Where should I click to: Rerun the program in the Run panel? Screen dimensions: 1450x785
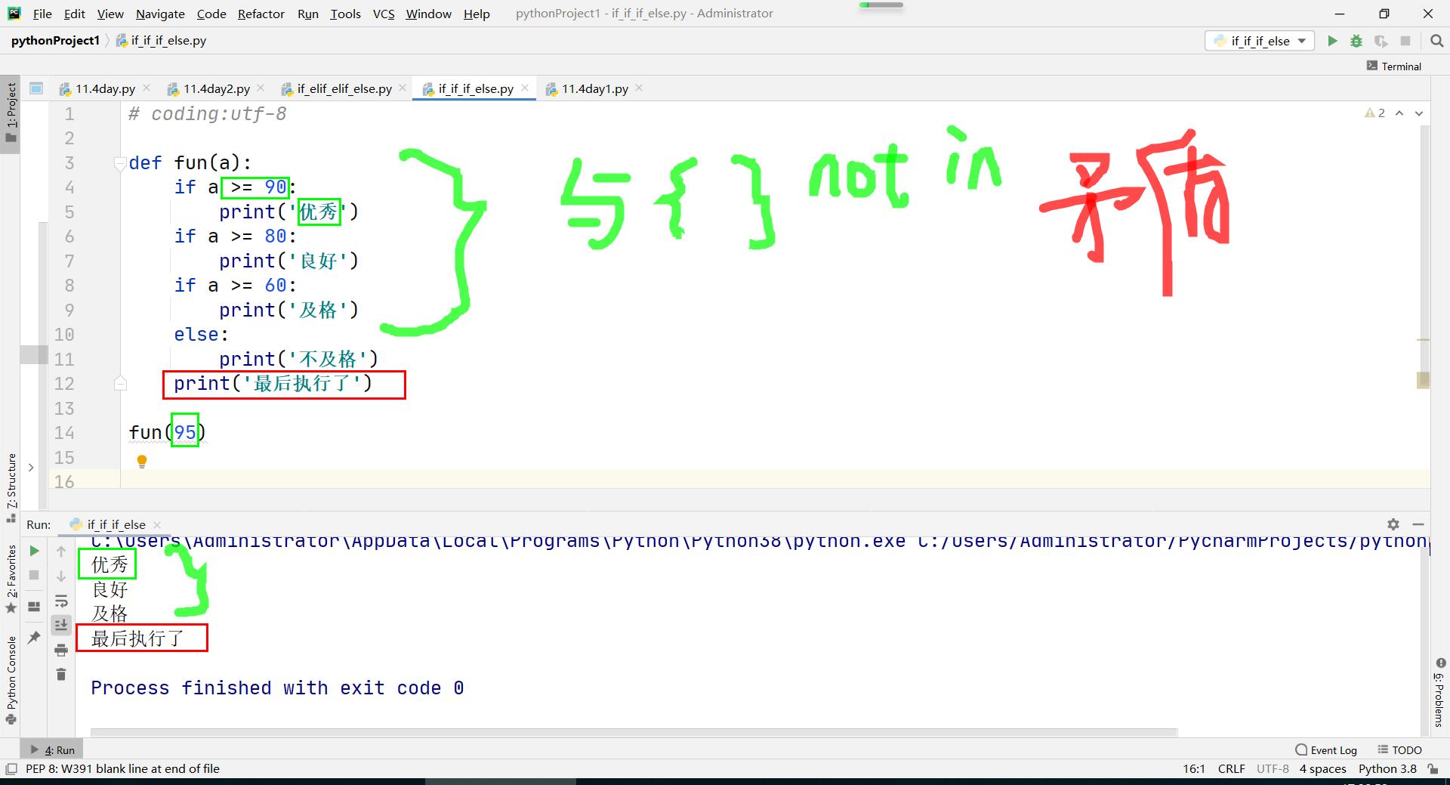point(34,551)
